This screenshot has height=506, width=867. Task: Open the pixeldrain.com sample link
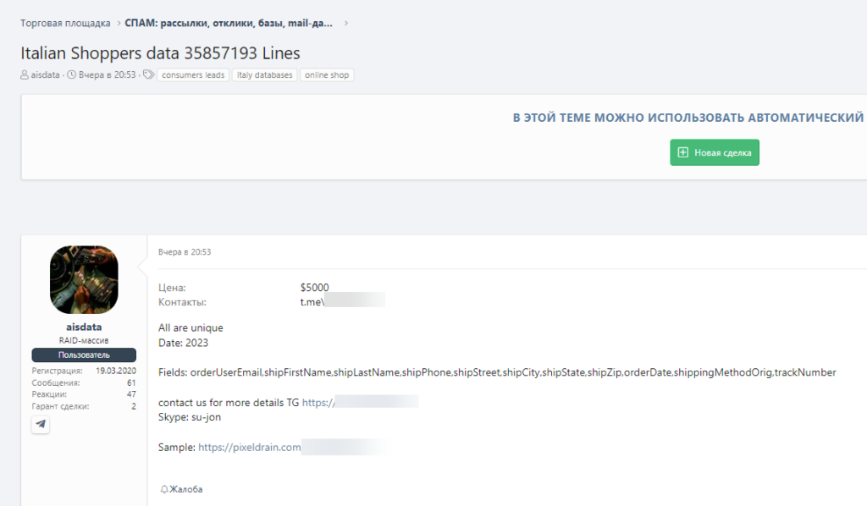click(x=250, y=448)
